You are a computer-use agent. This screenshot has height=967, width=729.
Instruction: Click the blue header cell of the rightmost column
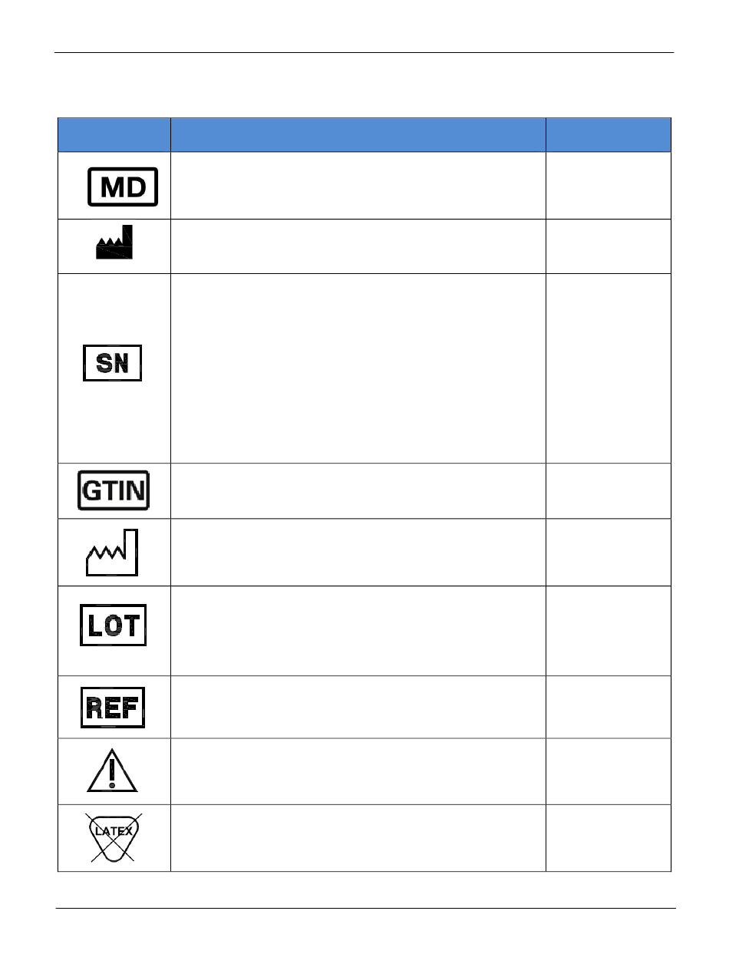(609, 135)
